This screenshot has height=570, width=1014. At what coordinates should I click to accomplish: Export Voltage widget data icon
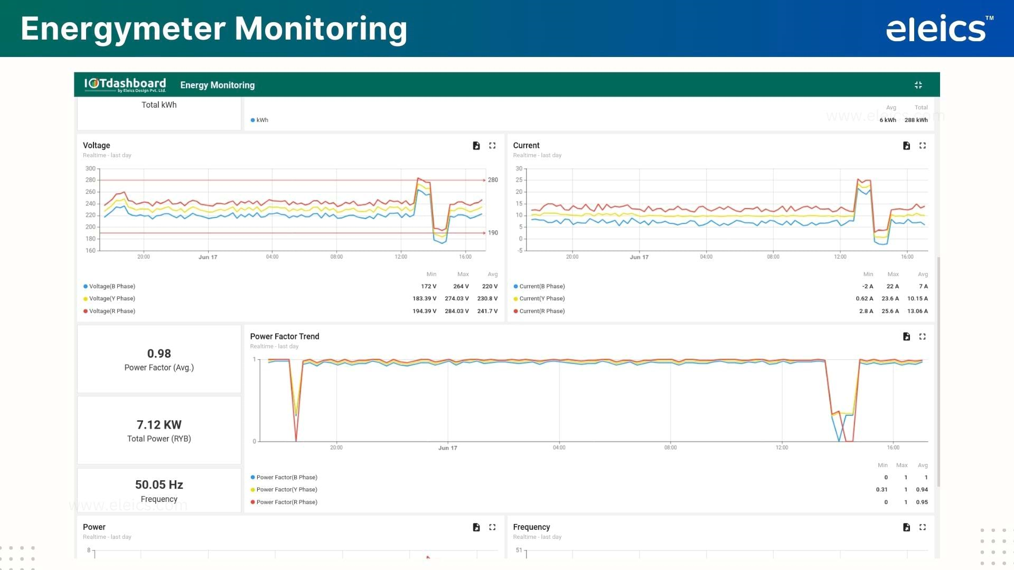coord(476,146)
